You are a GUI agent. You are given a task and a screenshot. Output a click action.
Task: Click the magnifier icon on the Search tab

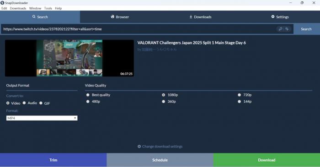[34, 17]
